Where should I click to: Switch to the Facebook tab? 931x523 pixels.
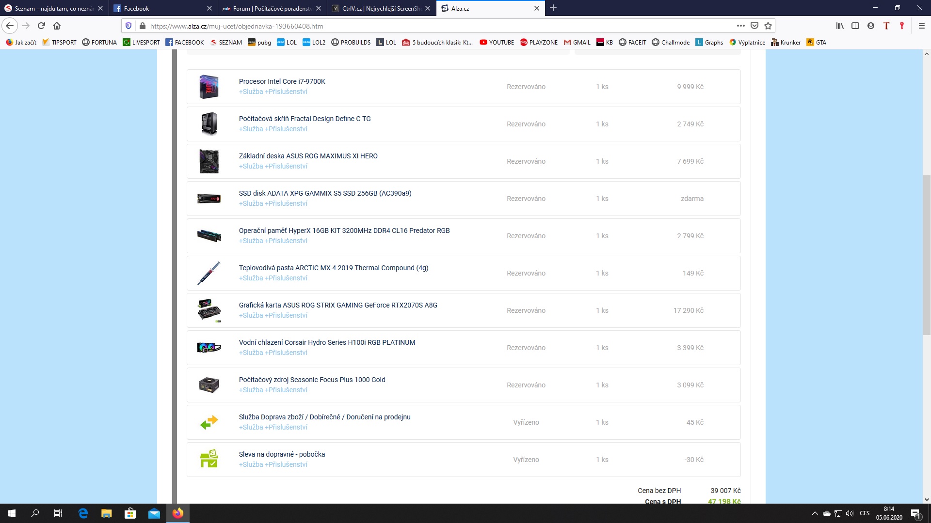point(162,8)
